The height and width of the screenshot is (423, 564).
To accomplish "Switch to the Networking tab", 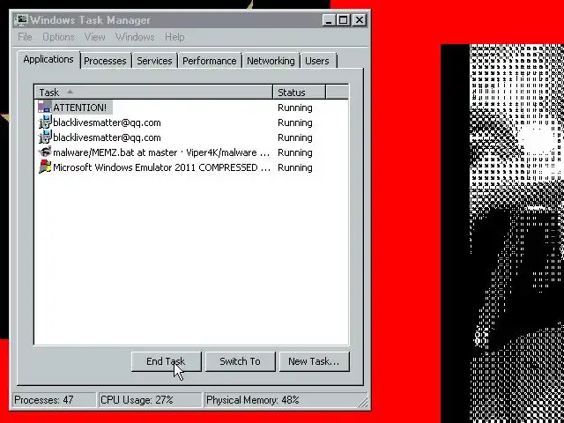I will click(x=271, y=61).
